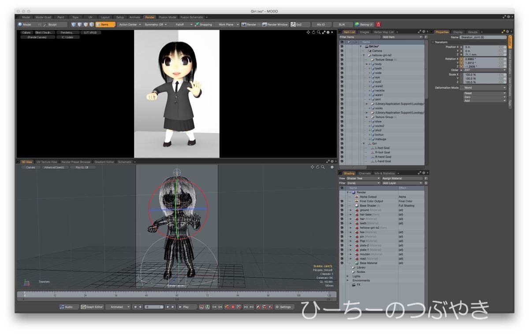Click the Audio button icon
Viewport: 529px width, 334px height.
tap(63, 307)
